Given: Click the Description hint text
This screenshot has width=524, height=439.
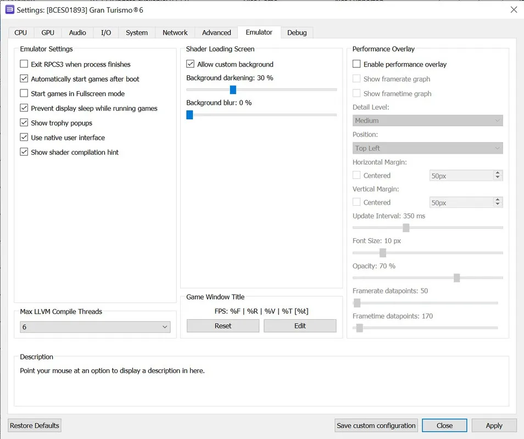Looking at the screenshot, I should 112,370.
